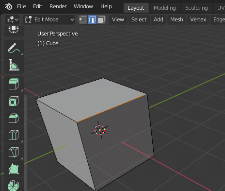Open the editor type dropdown
Image resolution: width=225 pixels, height=191 pixels.
point(12,19)
